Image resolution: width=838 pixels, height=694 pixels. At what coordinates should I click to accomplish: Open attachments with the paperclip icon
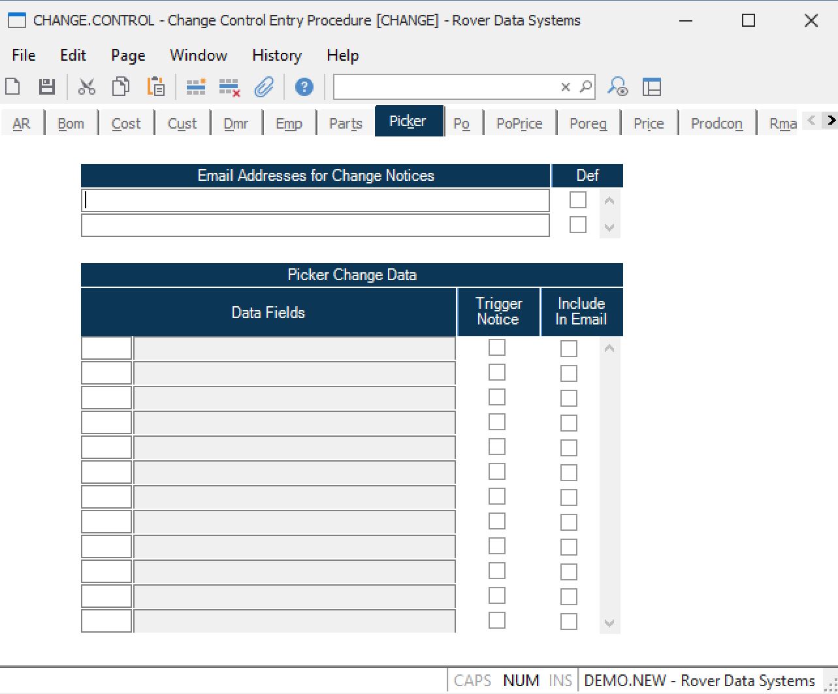pos(264,87)
